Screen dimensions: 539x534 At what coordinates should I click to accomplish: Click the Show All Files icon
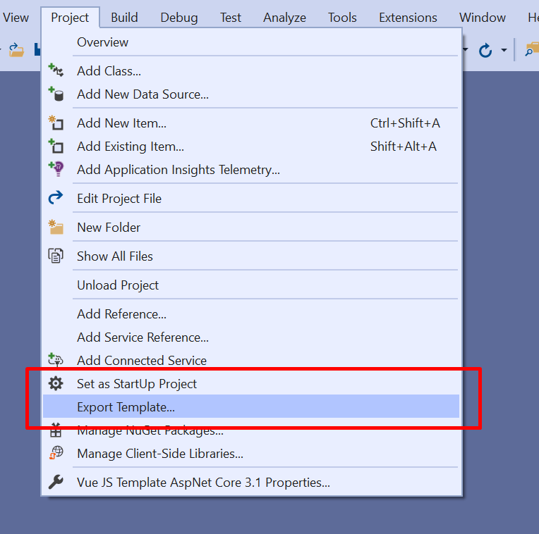pos(56,256)
